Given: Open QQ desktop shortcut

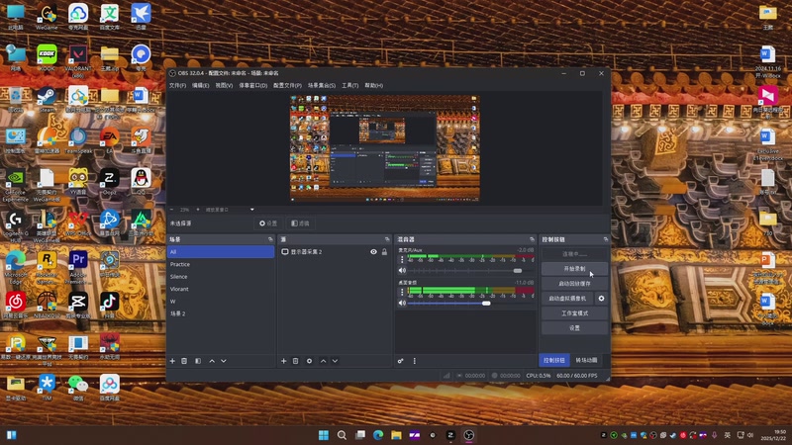Looking at the screenshot, I should [x=141, y=182].
